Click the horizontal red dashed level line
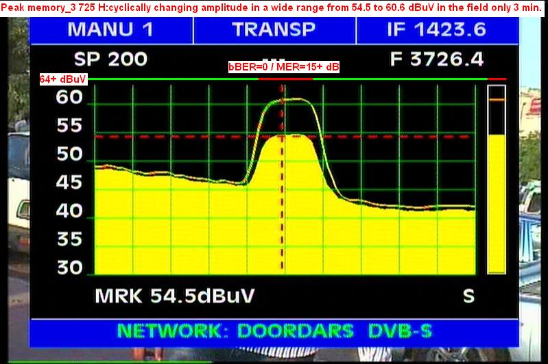548x364 pixels. 171,137
